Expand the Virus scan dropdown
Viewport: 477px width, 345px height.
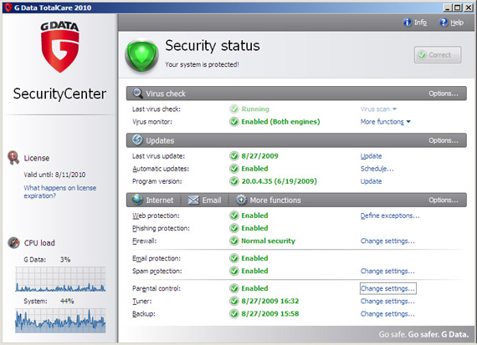click(x=378, y=109)
